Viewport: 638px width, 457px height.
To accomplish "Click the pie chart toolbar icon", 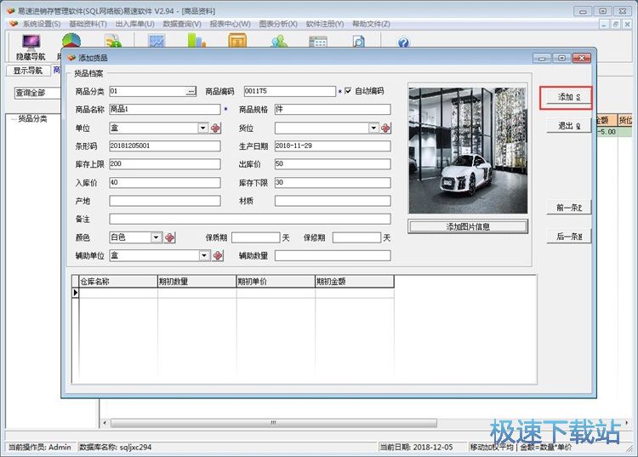I will click(71, 40).
